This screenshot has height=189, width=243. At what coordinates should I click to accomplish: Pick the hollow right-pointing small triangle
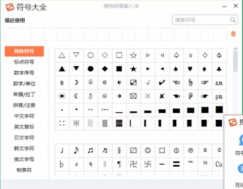click(x=148, y=55)
